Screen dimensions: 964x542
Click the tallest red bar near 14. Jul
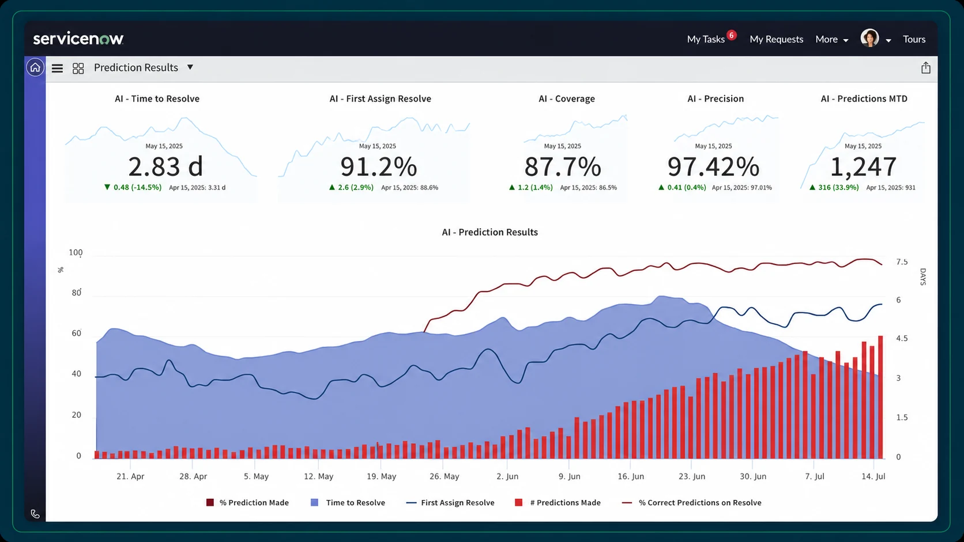880,397
